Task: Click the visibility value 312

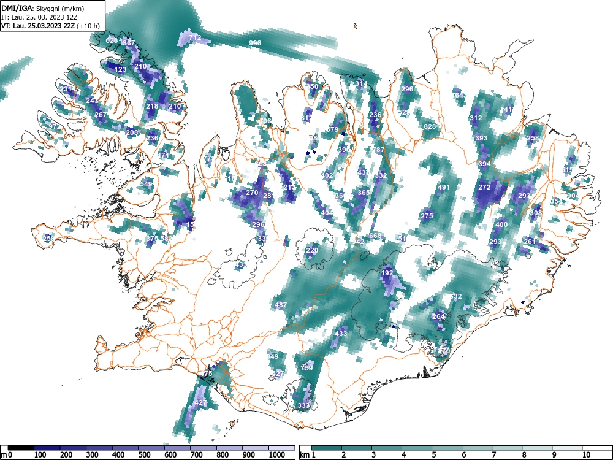Action: 476,118
